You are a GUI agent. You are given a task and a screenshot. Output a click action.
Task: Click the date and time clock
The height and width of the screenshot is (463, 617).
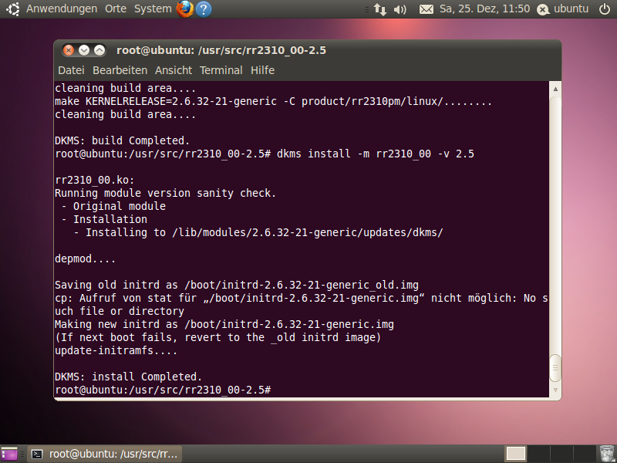click(x=484, y=9)
